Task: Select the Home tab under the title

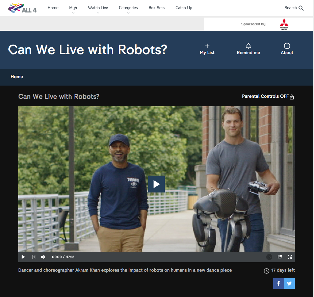Action: click(17, 77)
